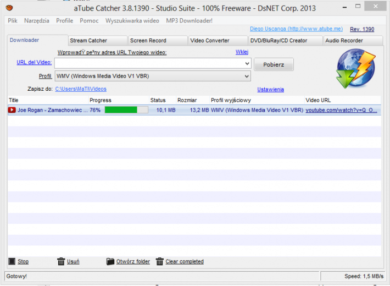This screenshot has height=286, width=390.
Task: Open MP3 Downloader! menu item
Action: [x=190, y=21]
